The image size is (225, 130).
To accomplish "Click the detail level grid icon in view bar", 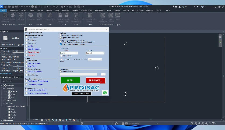I will [42, 120].
